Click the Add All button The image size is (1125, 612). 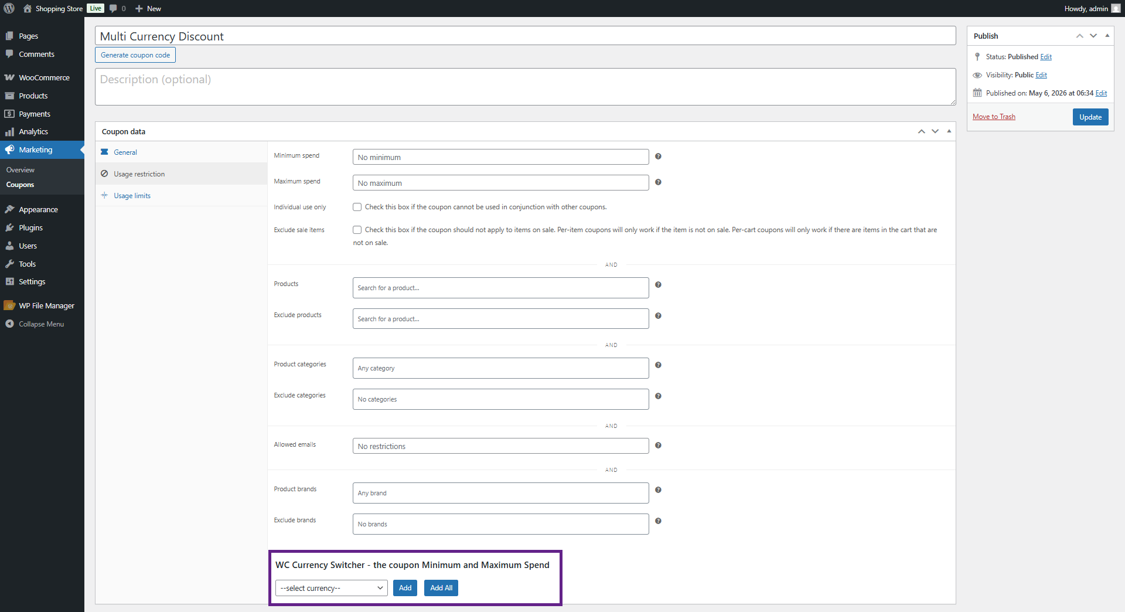click(441, 588)
